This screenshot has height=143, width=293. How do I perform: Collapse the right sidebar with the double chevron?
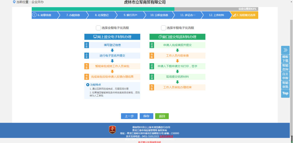285,50
